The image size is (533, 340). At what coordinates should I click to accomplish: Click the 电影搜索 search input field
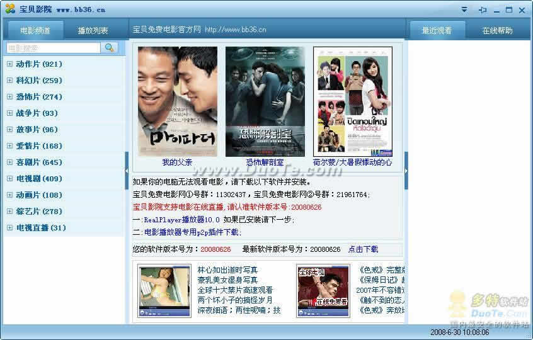(54, 48)
